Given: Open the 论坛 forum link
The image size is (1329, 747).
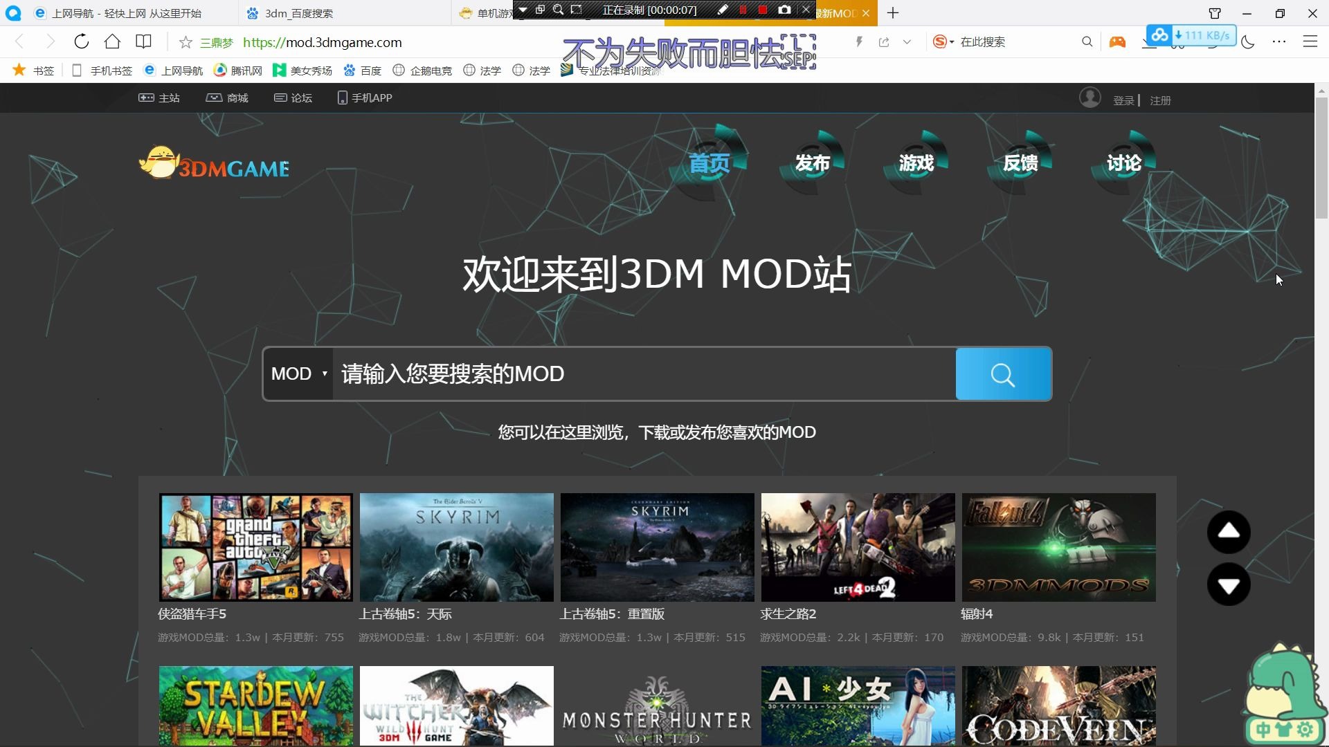Looking at the screenshot, I should coord(293,98).
